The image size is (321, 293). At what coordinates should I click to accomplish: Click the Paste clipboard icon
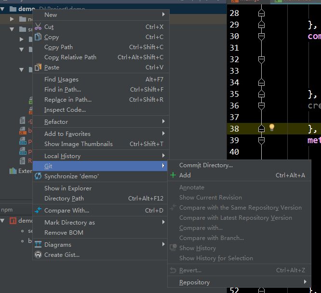(38, 67)
